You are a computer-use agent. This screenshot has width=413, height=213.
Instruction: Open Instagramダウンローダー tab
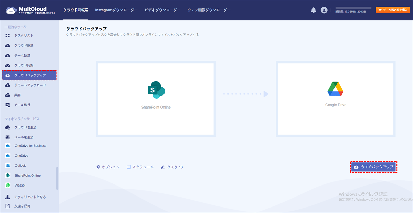[117, 10]
